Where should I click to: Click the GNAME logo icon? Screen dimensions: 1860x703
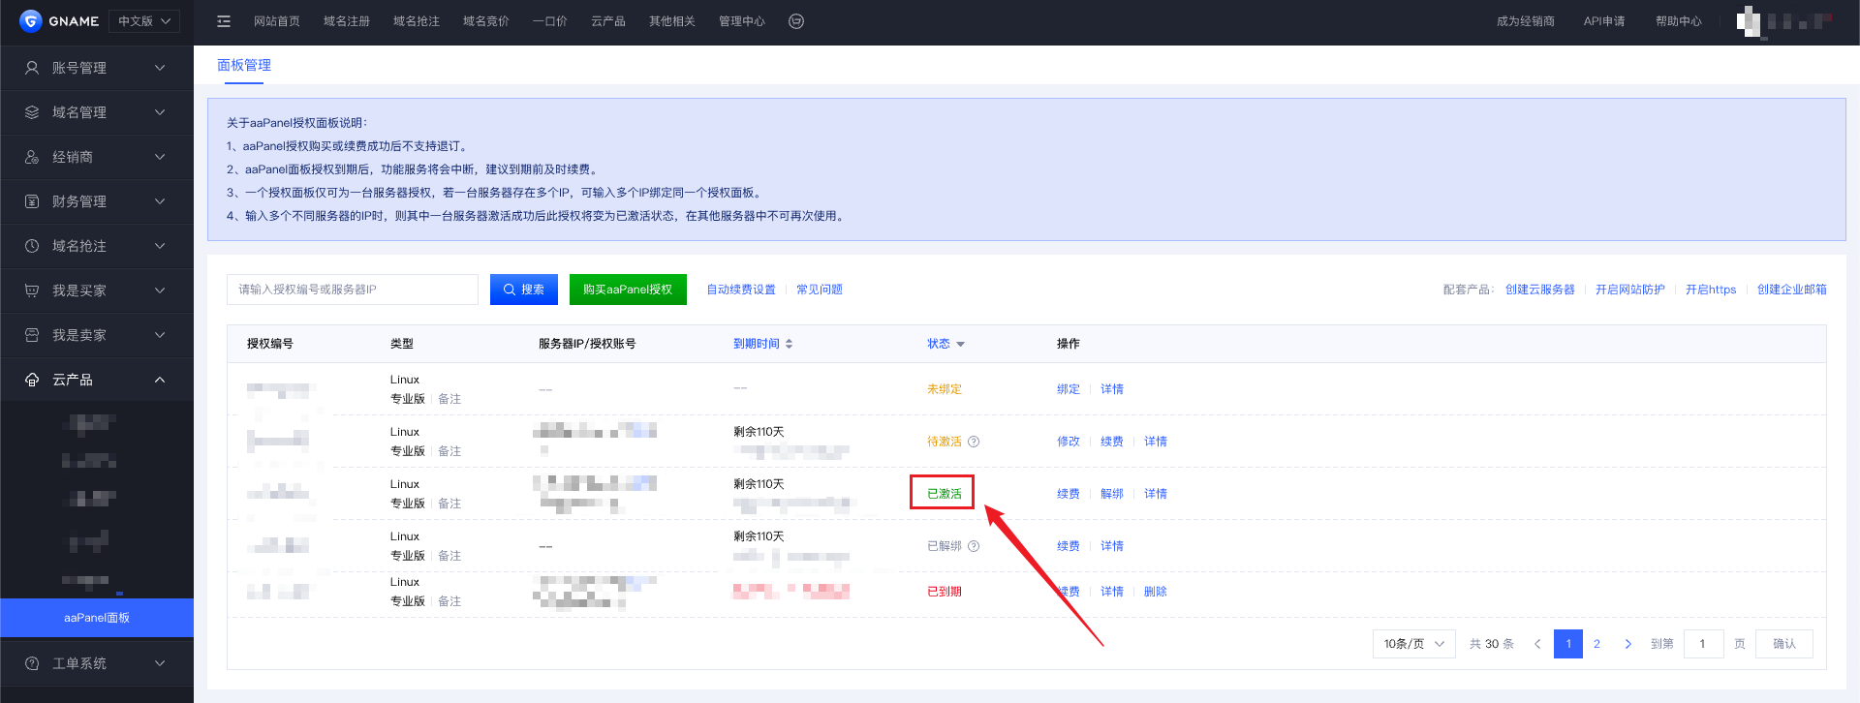click(x=30, y=20)
